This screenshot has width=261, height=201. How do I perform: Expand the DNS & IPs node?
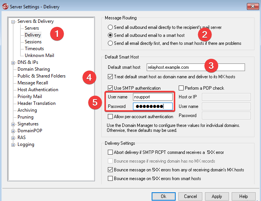[13, 63]
